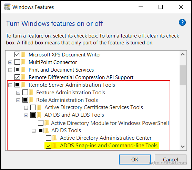Select the Microsoft XPS Document Writer label
This screenshot has height=170, width=192.
(65, 55)
